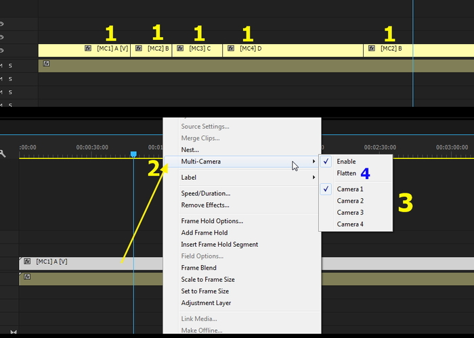Click the fx badge on the MC3 C clip
The image size is (474, 338).
180,49
